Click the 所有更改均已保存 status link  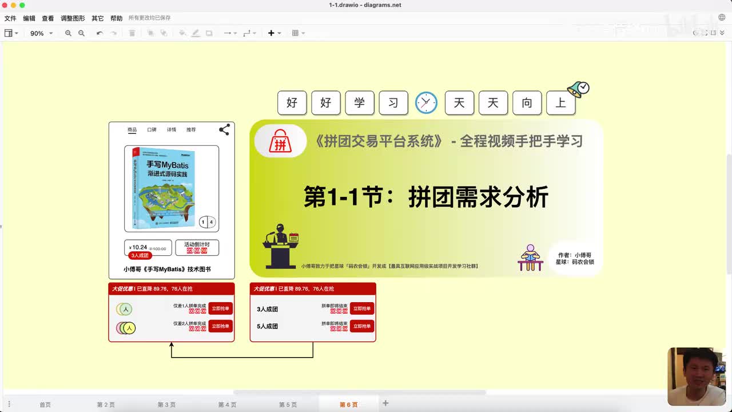coord(149,18)
